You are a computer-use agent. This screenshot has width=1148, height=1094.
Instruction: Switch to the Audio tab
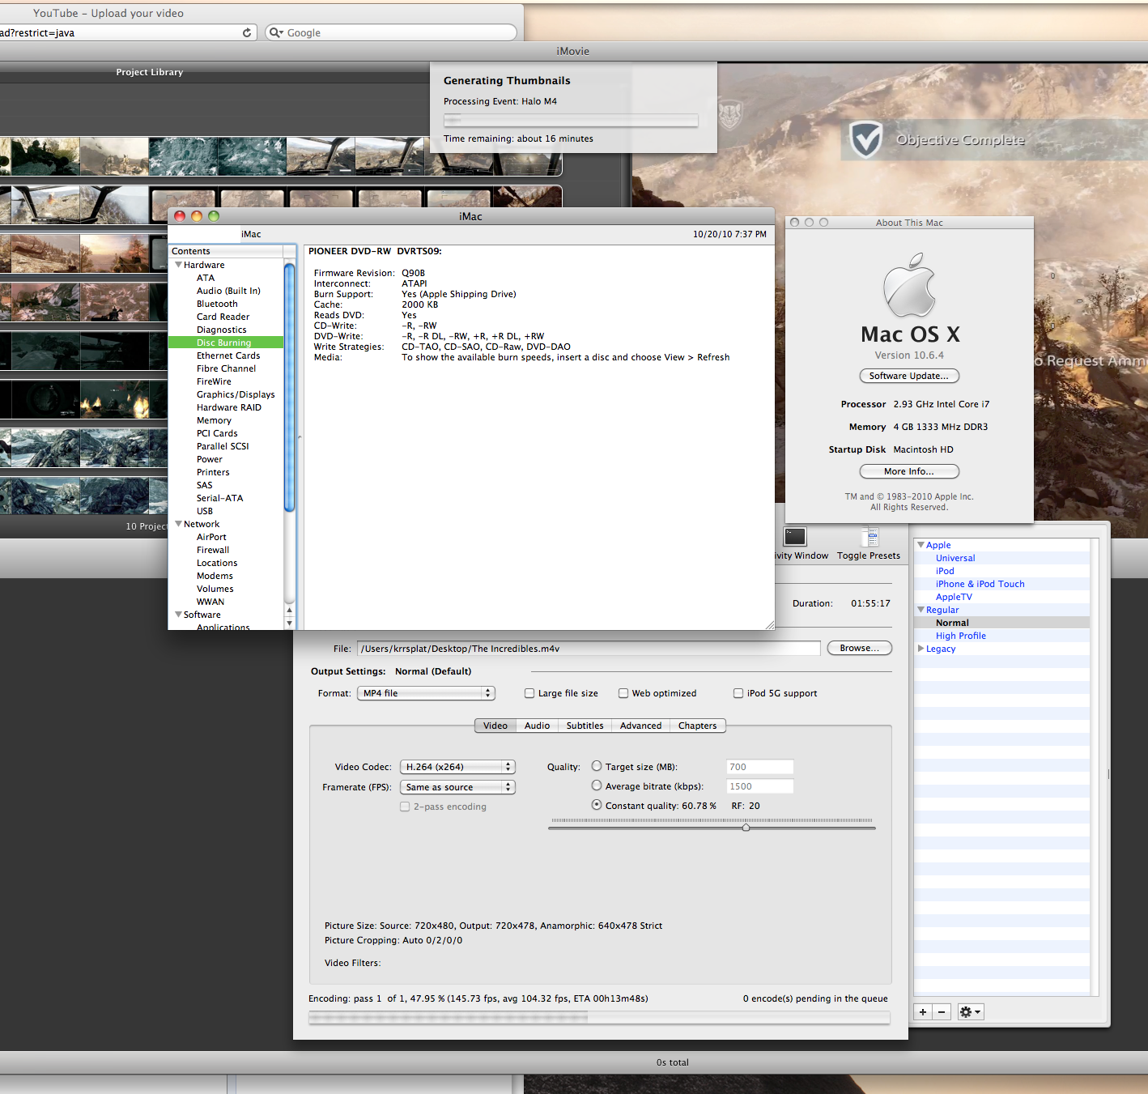[537, 726]
